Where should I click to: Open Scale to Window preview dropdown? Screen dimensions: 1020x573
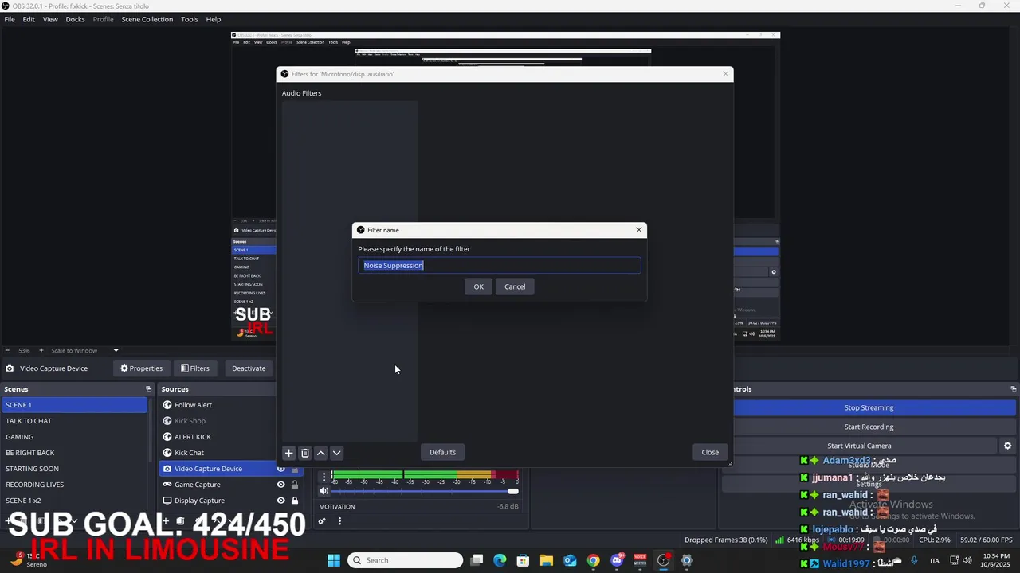tap(84, 350)
